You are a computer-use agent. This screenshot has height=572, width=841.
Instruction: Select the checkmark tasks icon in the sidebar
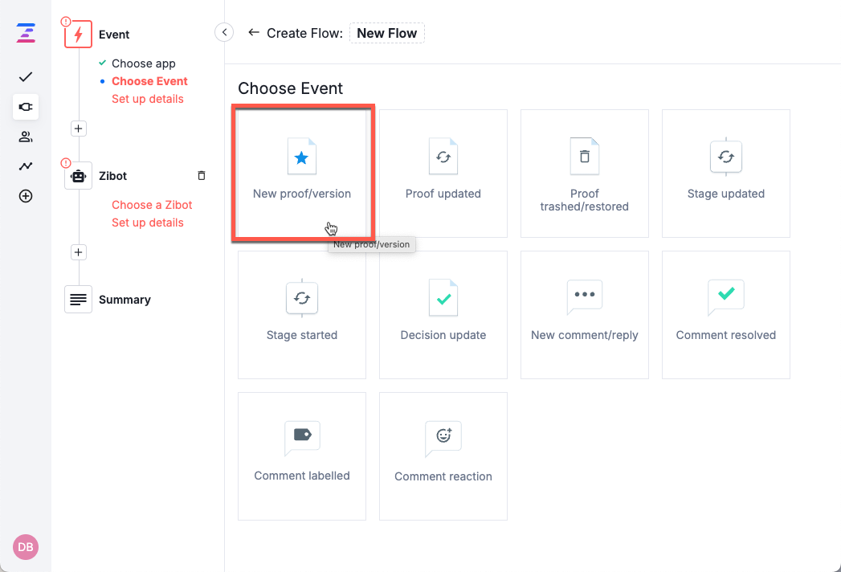click(25, 77)
